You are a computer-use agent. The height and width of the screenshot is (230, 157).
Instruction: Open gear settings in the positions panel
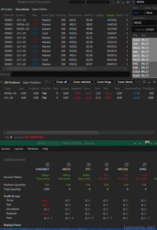(x=144, y=82)
